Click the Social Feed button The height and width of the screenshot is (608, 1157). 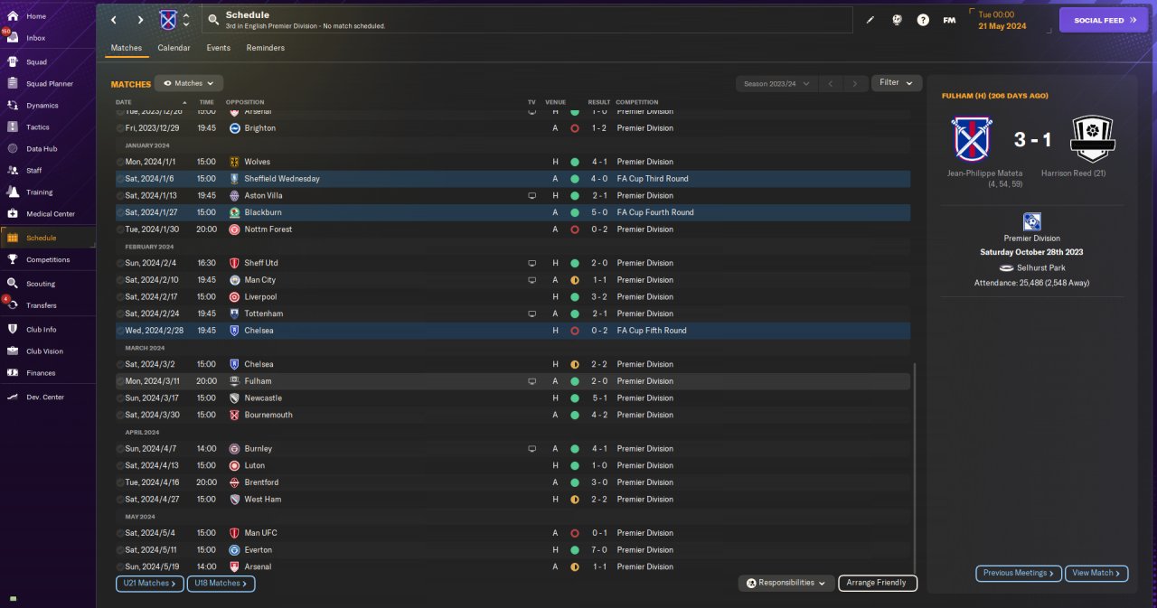[1103, 20]
